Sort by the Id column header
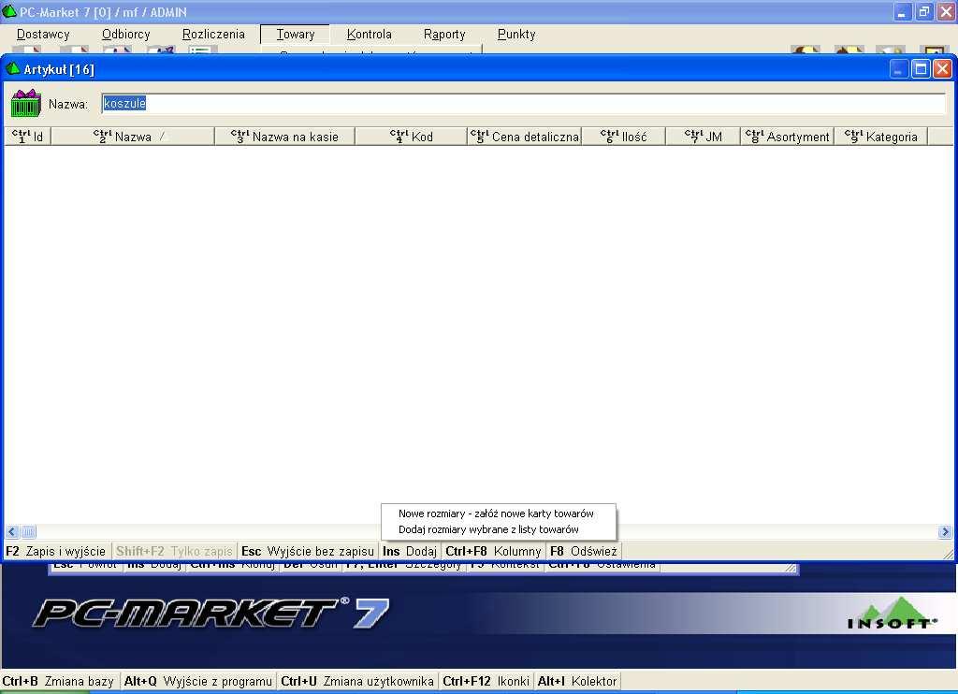The height and width of the screenshot is (694, 958). pyautogui.click(x=27, y=137)
